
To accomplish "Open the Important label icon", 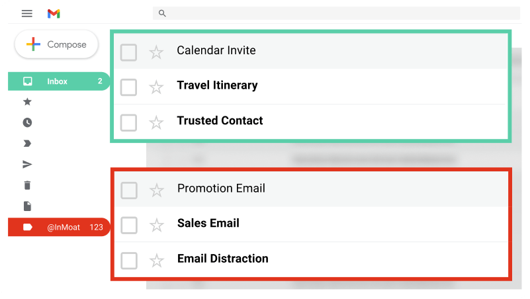I will tap(27, 144).
